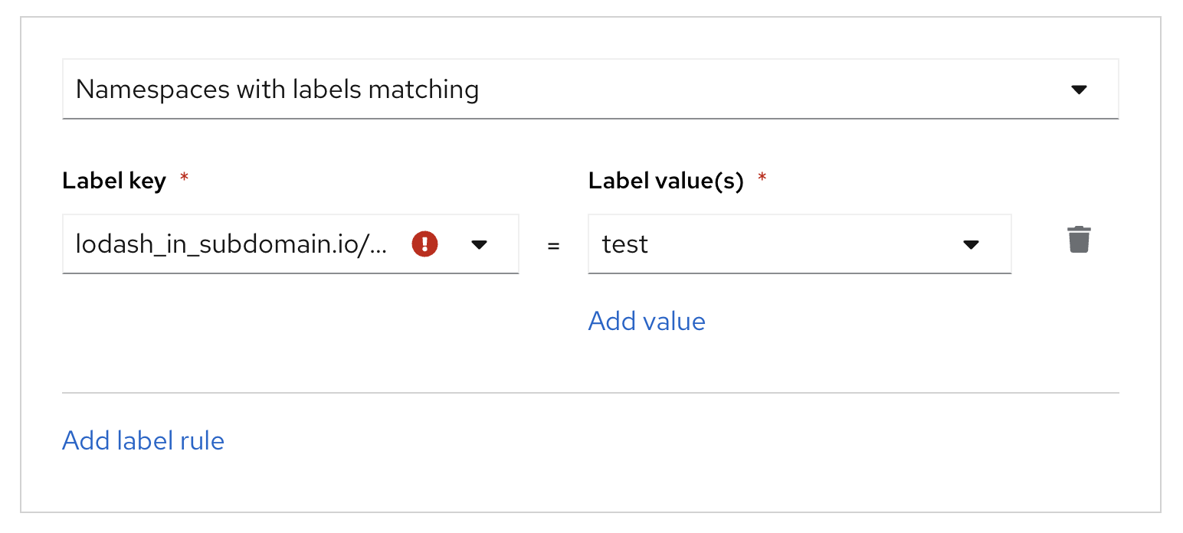Viewport: 1183px width, 533px height.
Task: Click the "Namespaces with labels matching" text
Action: (x=277, y=90)
